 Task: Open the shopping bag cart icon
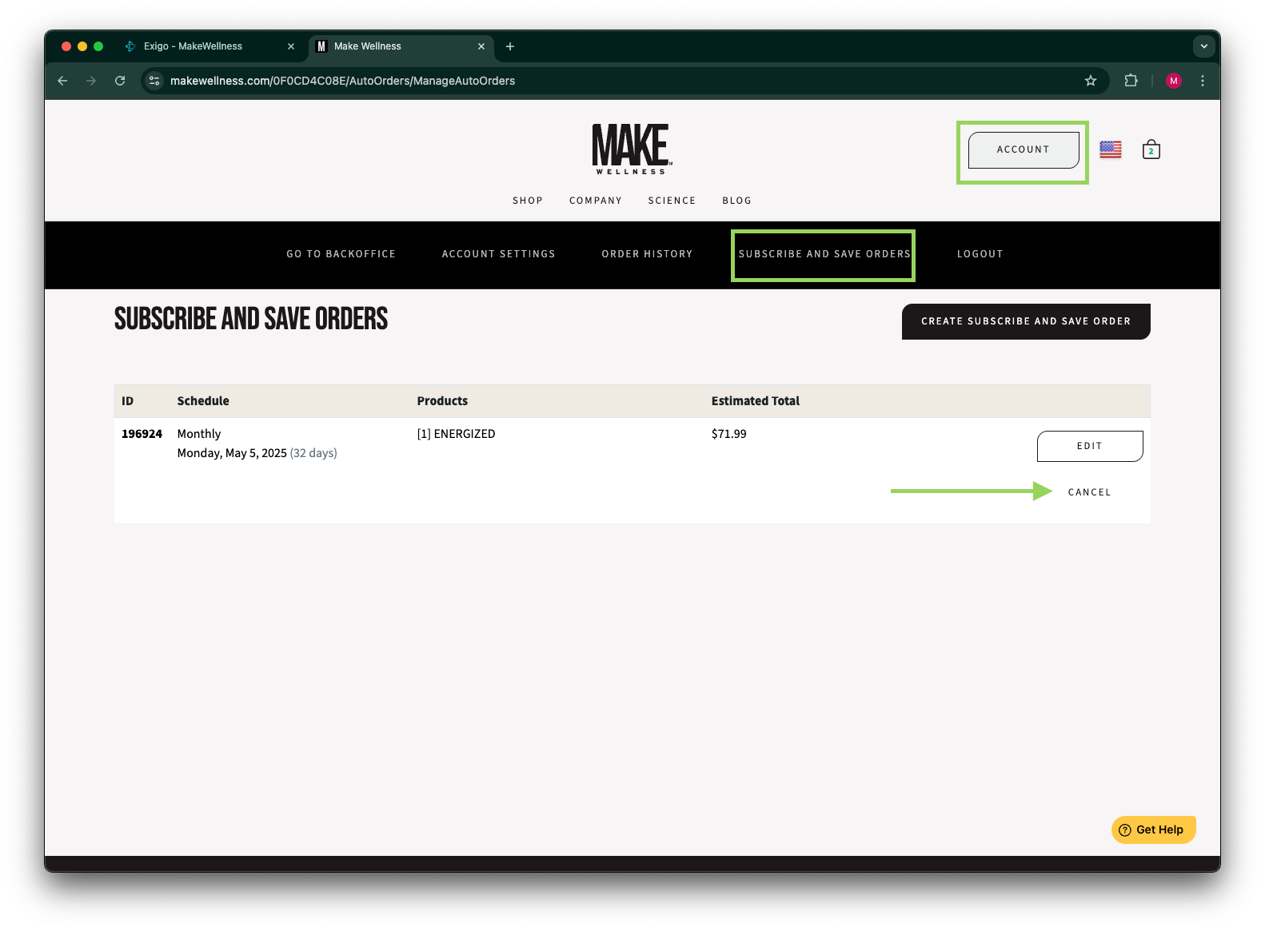coord(1151,149)
